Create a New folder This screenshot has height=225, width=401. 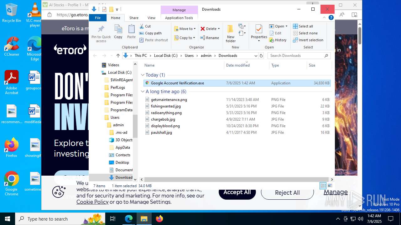click(231, 33)
